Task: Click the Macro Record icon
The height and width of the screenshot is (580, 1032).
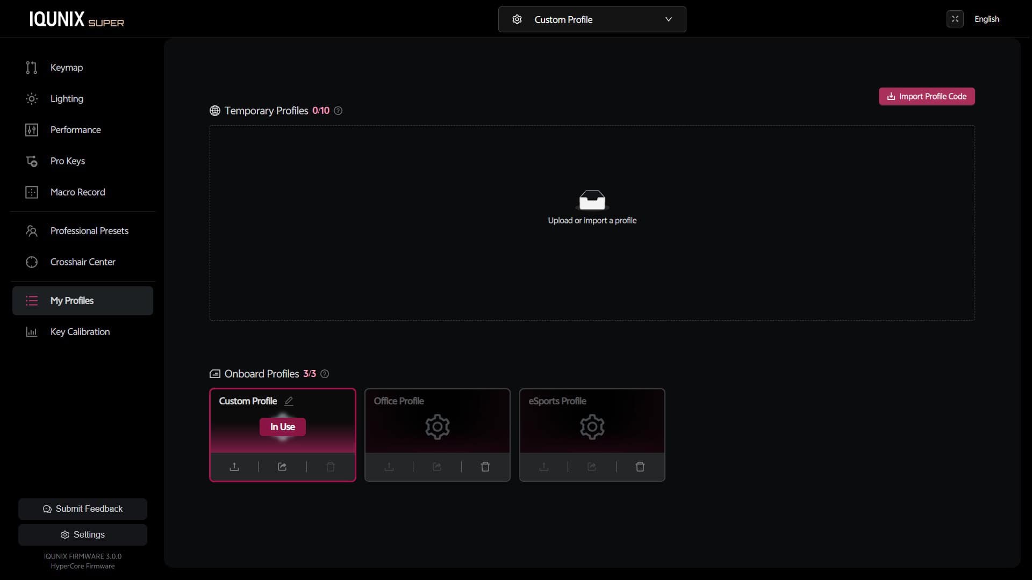Action: pos(32,192)
